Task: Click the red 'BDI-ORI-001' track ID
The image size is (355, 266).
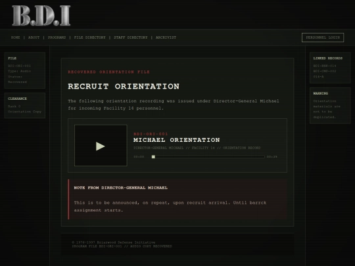Action: (x=151, y=134)
